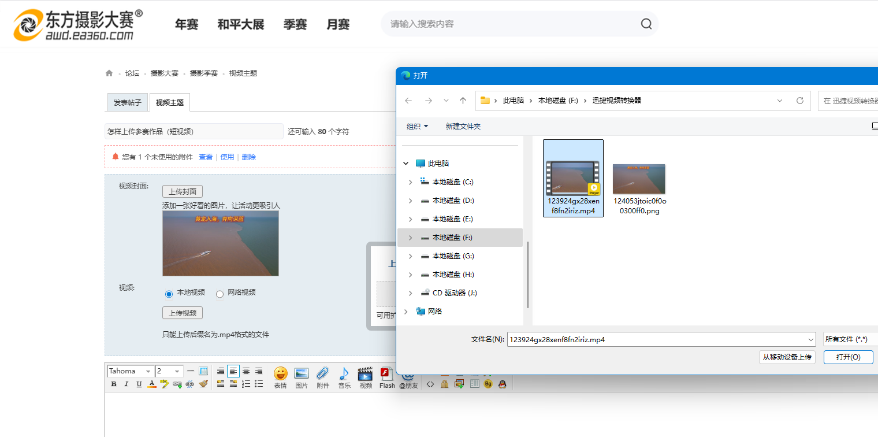Open the 所有文件 file type dropdown
Viewport: 878px width, 437px height.
(850, 339)
